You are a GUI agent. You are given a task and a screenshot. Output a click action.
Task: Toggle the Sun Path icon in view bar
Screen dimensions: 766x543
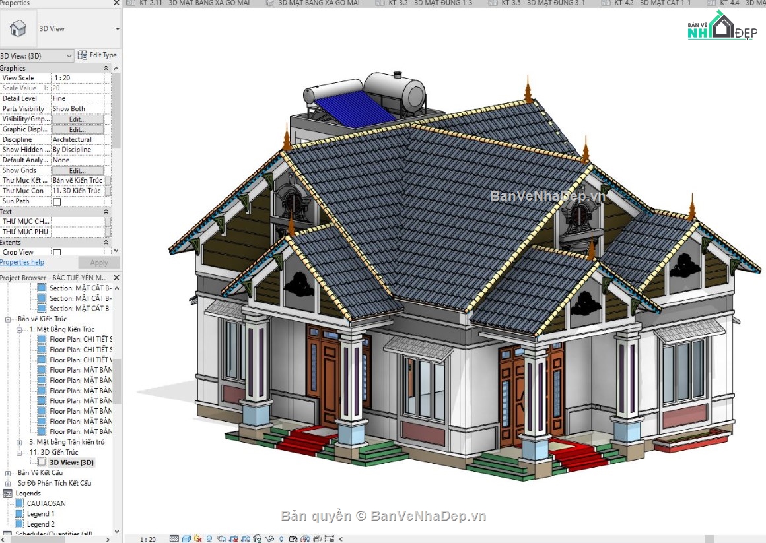pyautogui.click(x=197, y=538)
